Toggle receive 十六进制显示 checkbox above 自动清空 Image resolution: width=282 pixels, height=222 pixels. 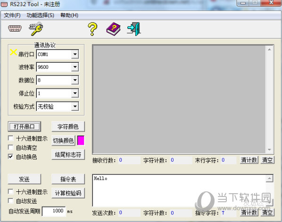[x=11, y=138]
